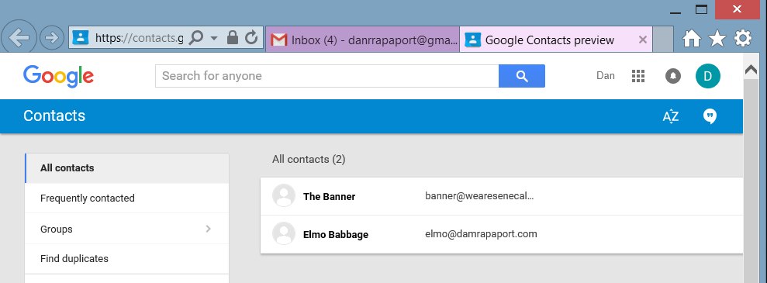Switch to the Gmail Inbox tab
Viewport: 767px width, 283px height.
coord(362,40)
